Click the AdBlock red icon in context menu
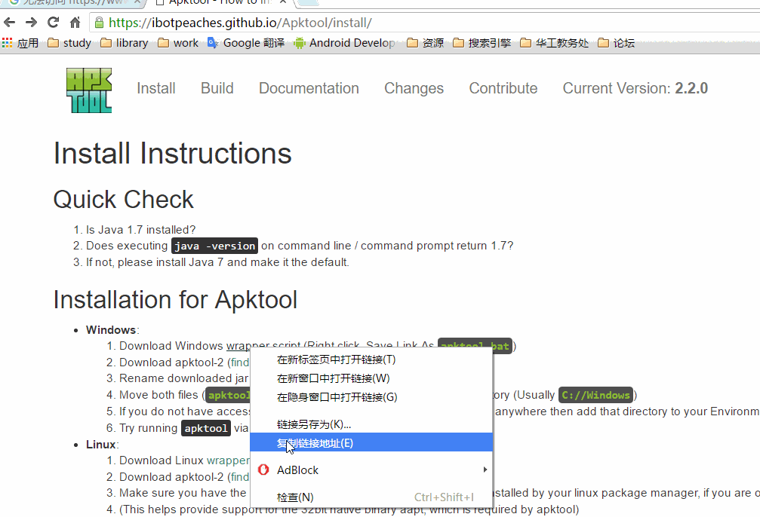This screenshot has height=517, width=760. click(263, 470)
